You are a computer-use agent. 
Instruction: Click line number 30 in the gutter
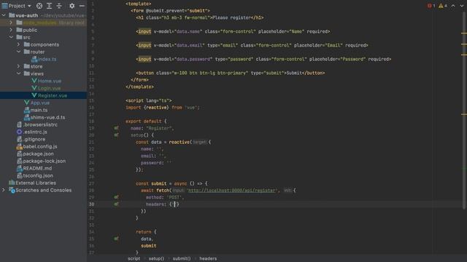[x=91, y=204]
